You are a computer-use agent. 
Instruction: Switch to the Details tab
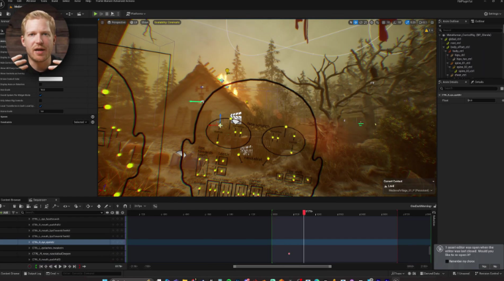point(478,82)
